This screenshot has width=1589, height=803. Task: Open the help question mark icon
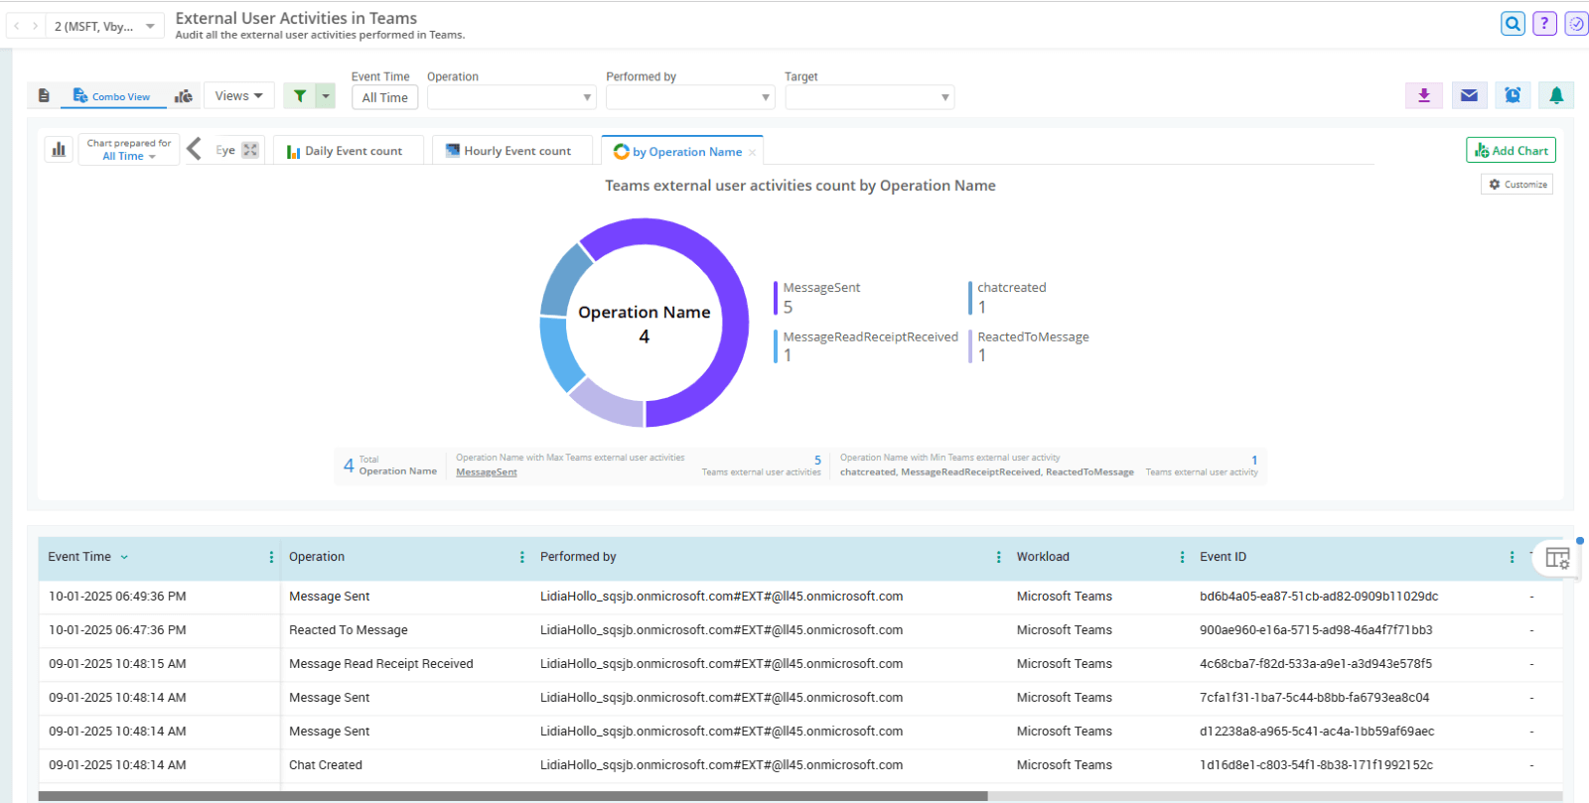pos(1544,24)
